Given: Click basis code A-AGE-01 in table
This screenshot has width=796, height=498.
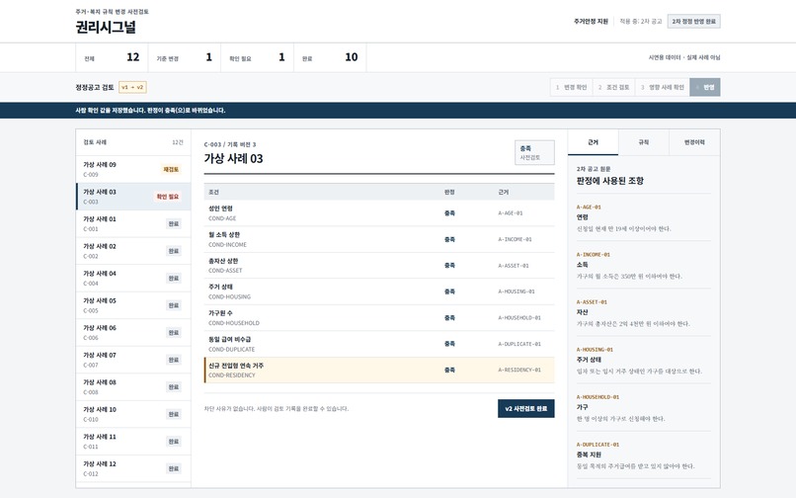Looking at the screenshot, I should 511,213.
